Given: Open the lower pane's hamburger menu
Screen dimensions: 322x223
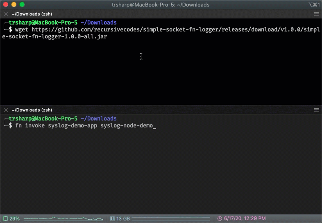Looking at the screenshot, I should tap(316, 110).
